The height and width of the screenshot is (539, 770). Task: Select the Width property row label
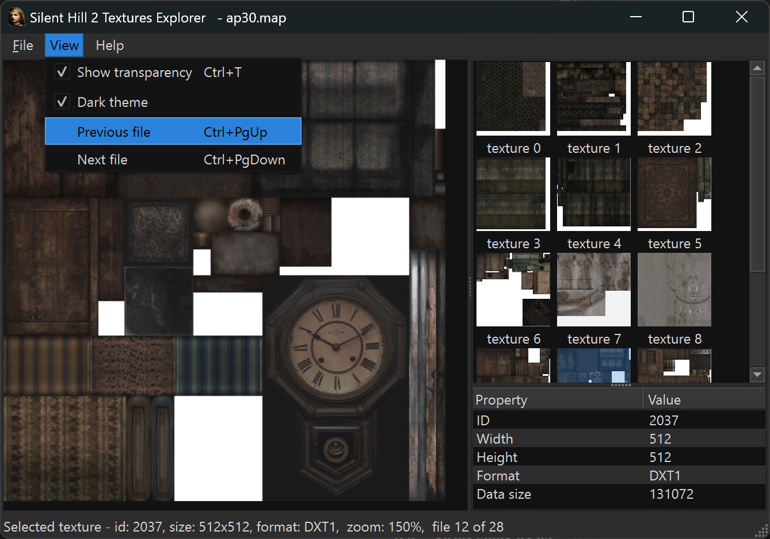pos(494,438)
